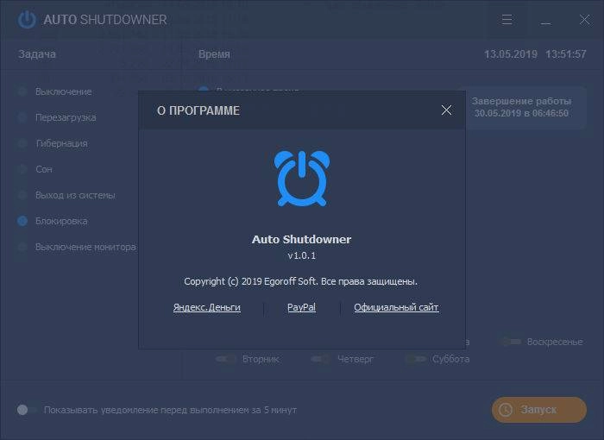Image resolution: width=604 pixels, height=440 pixels.
Task: Click the Auto Shutdowner power logo in title bar
Action: tap(27, 19)
